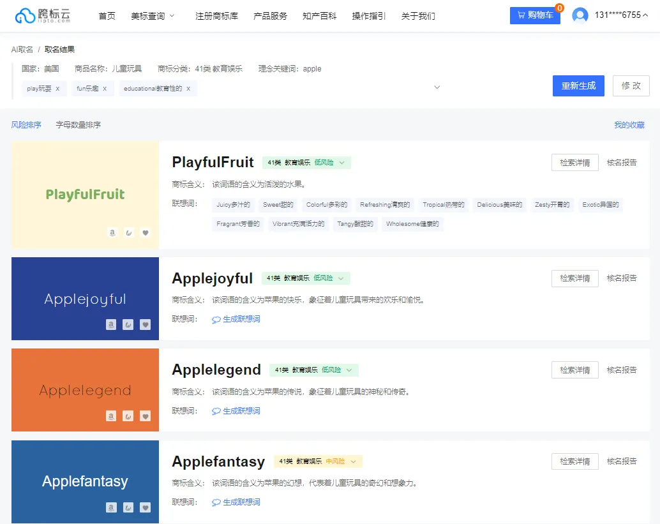The image size is (660, 524).
Task: Click the Amazon icon on PlayfulFruit card
Action: pos(112,233)
